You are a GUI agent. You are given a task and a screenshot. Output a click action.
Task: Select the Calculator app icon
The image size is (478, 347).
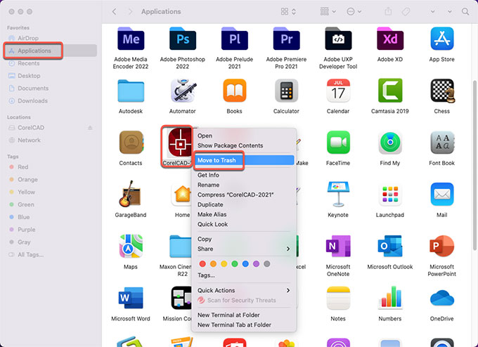coord(286,91)
